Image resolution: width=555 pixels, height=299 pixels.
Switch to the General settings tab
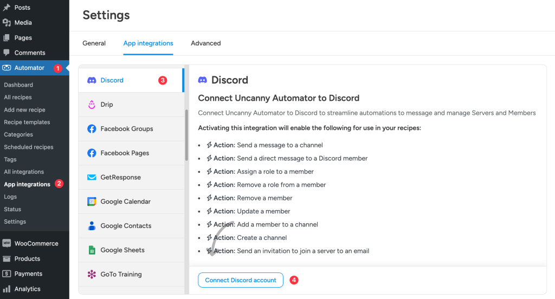[x=94, y=43]
